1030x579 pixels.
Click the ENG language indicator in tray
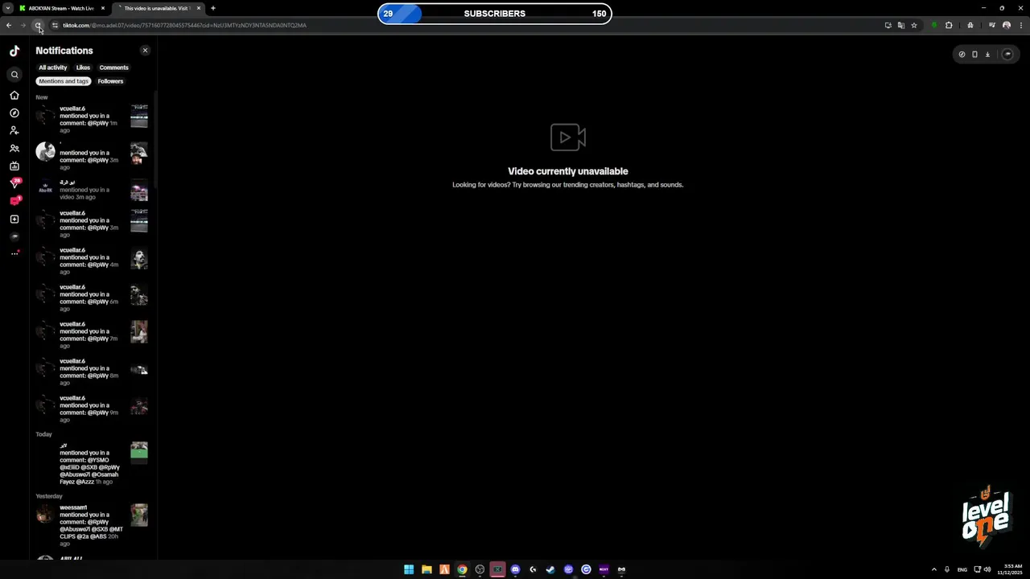[962, 569]
